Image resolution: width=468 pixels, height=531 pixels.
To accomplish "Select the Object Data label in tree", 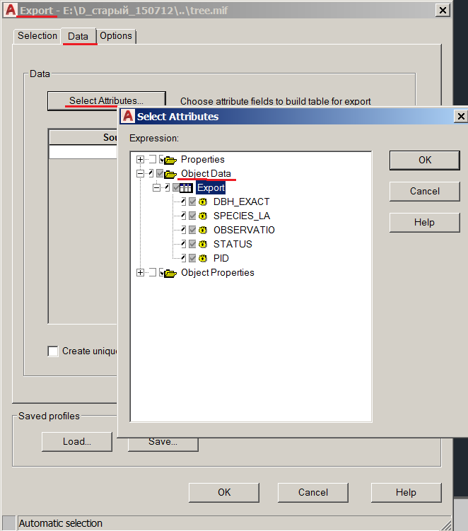I will [x=206, y=174].
